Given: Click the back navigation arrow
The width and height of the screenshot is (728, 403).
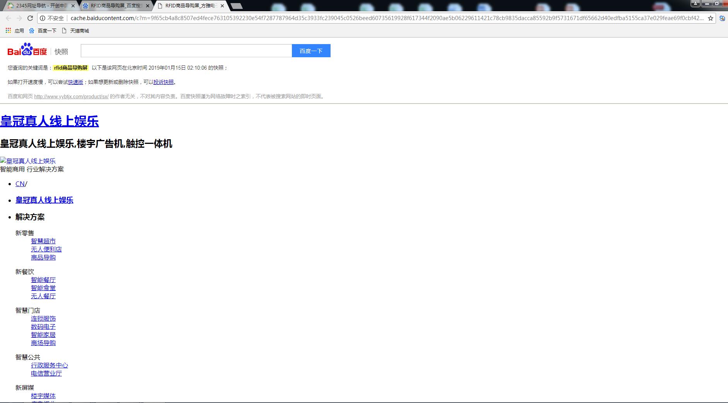Looking at the screenshot, I should click(x=9, y=18).
